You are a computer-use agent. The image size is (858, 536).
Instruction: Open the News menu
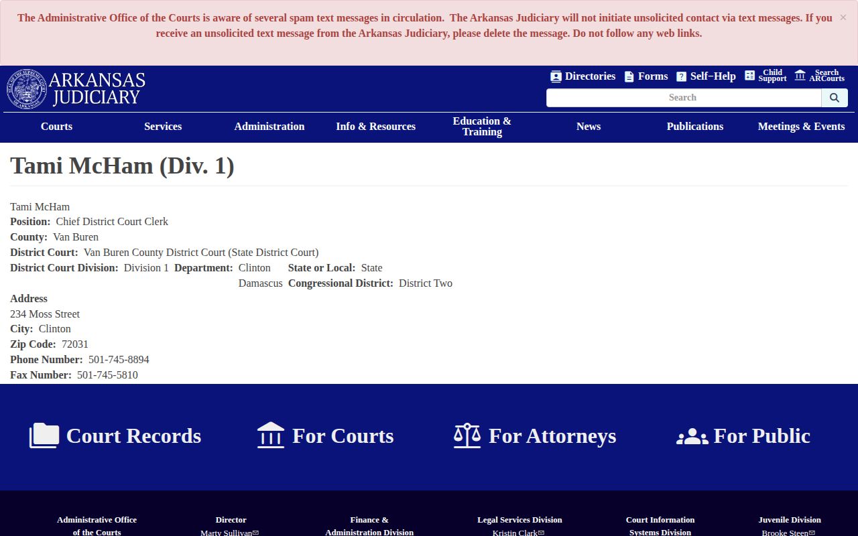coord(589,127)
